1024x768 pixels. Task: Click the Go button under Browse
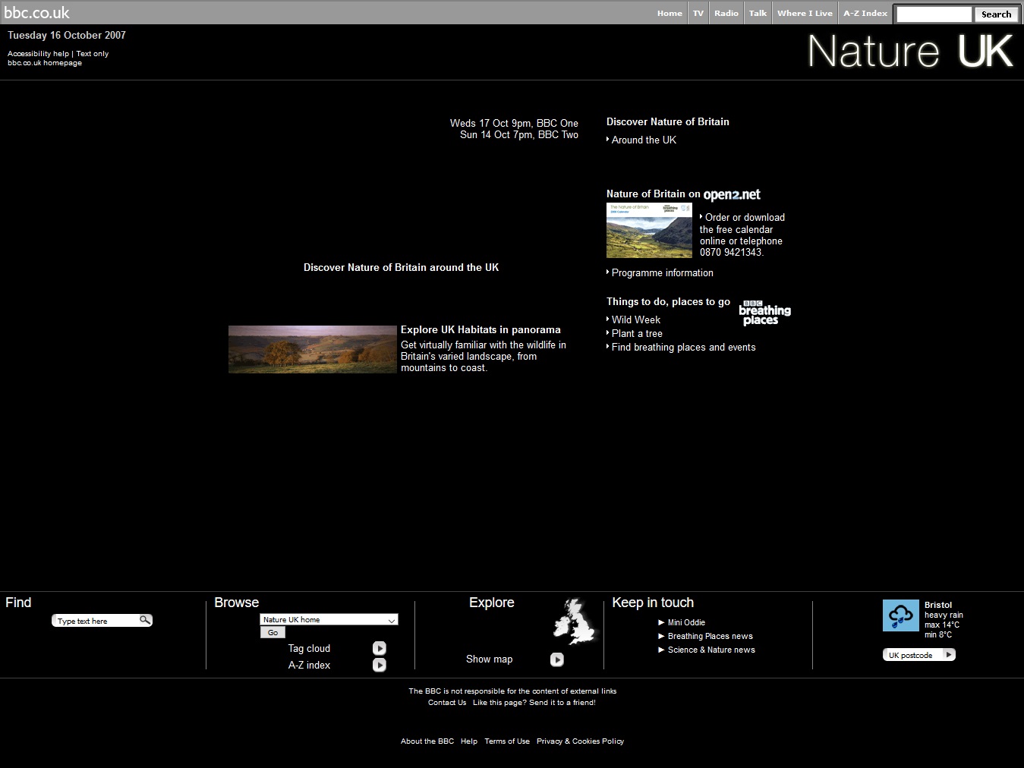[x=273, y=632]
